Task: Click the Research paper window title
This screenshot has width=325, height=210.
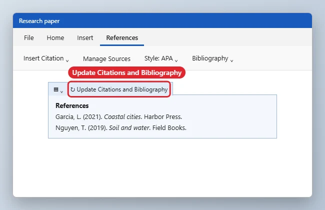Action: coord(39,21)
